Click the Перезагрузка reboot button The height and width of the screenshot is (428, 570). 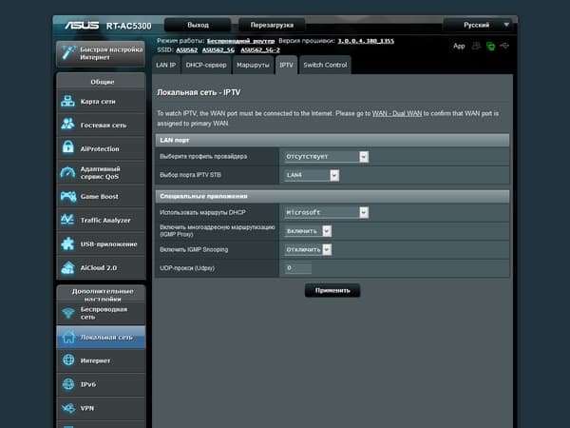(272, 25)
